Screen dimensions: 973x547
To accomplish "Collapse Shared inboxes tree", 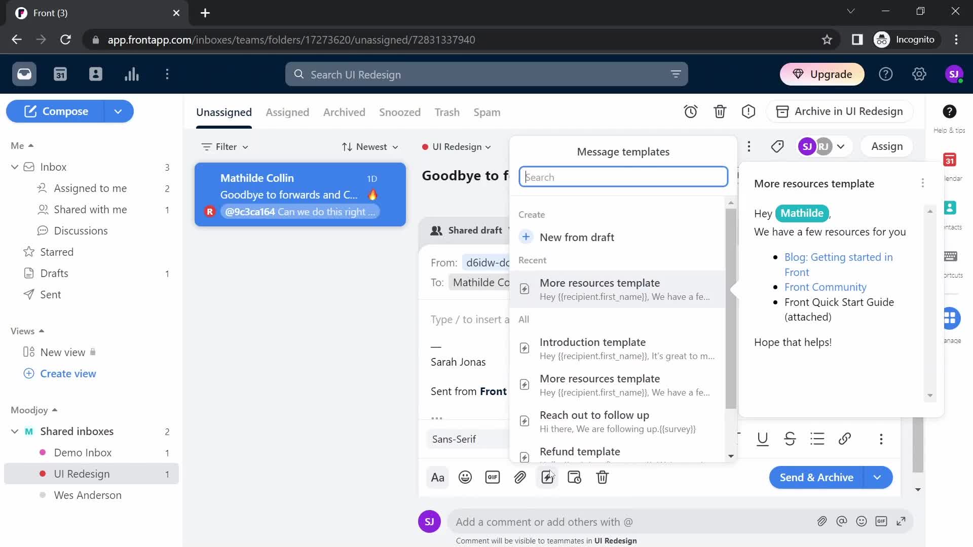I will 15,432.
